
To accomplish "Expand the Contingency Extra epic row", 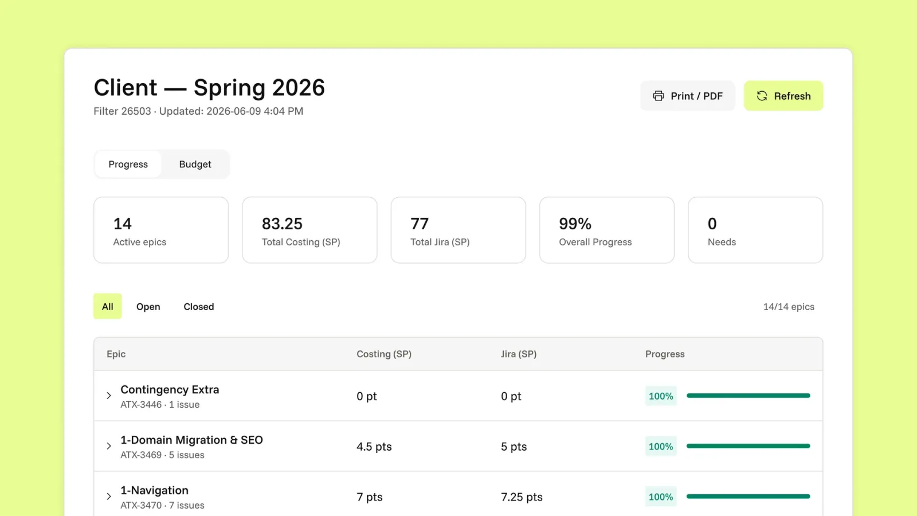I will [x=109, y=396].
